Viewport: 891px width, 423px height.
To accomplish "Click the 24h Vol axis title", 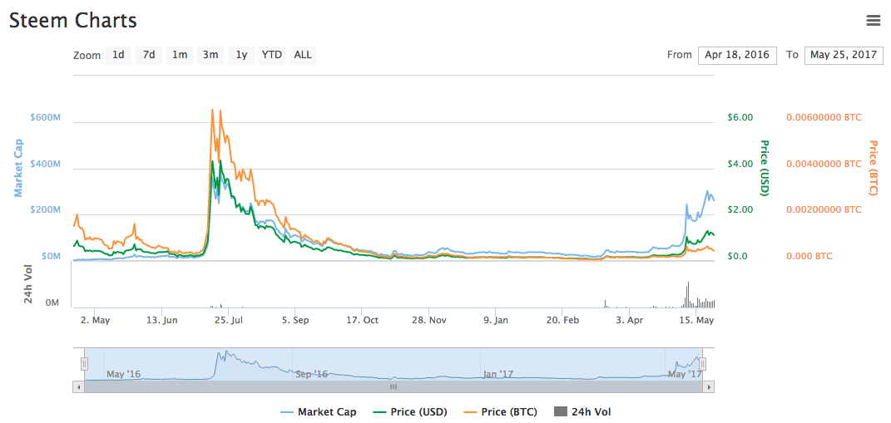I will 30,286.
